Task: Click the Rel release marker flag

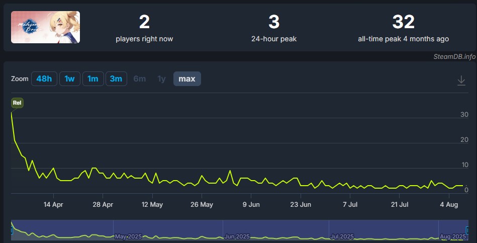Action: pyautogui.click(x=17, y=103)
